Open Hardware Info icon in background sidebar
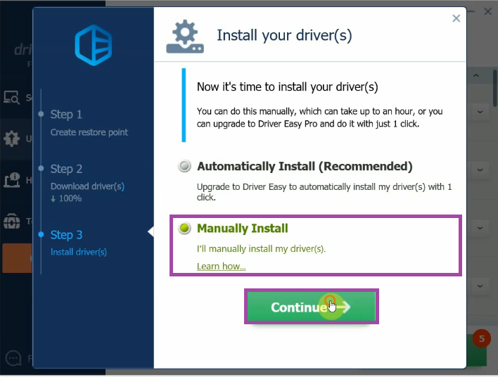 coord(12,180)
